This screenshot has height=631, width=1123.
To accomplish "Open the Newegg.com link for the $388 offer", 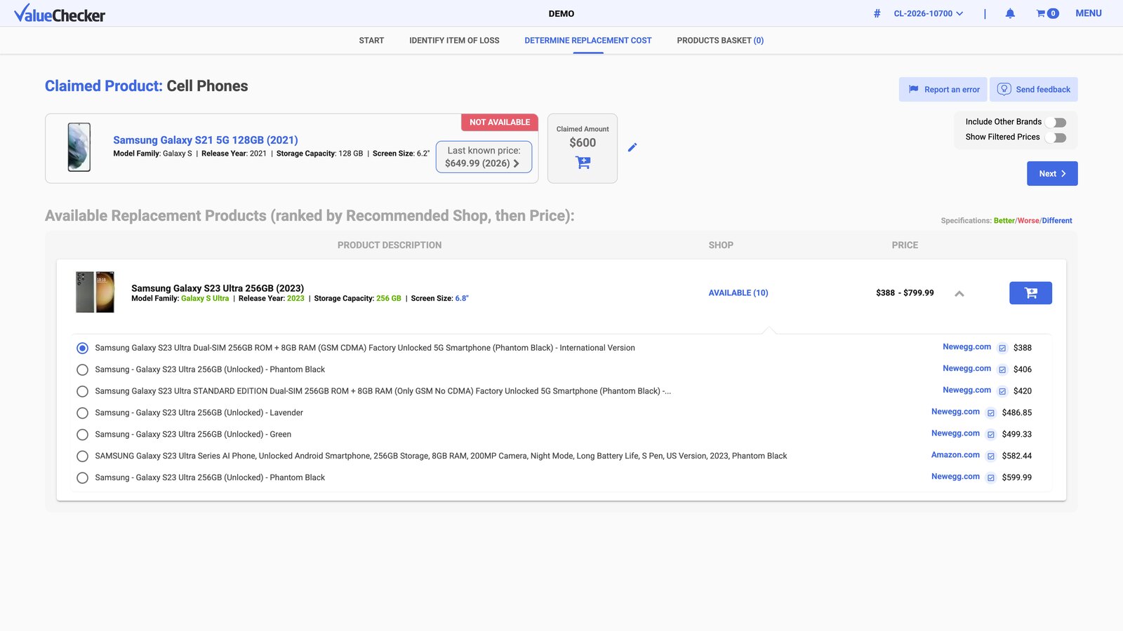I will click(x=966, y=347).
